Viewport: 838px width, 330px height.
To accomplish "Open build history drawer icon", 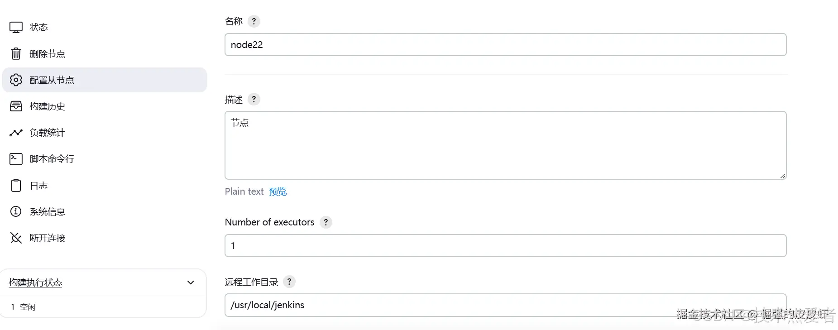I will point(16,106).
